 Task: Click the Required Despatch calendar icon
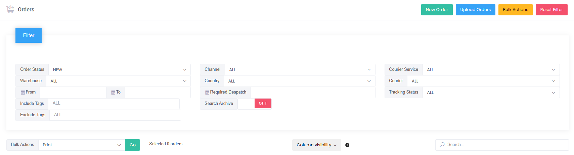(x=207, y=93)
